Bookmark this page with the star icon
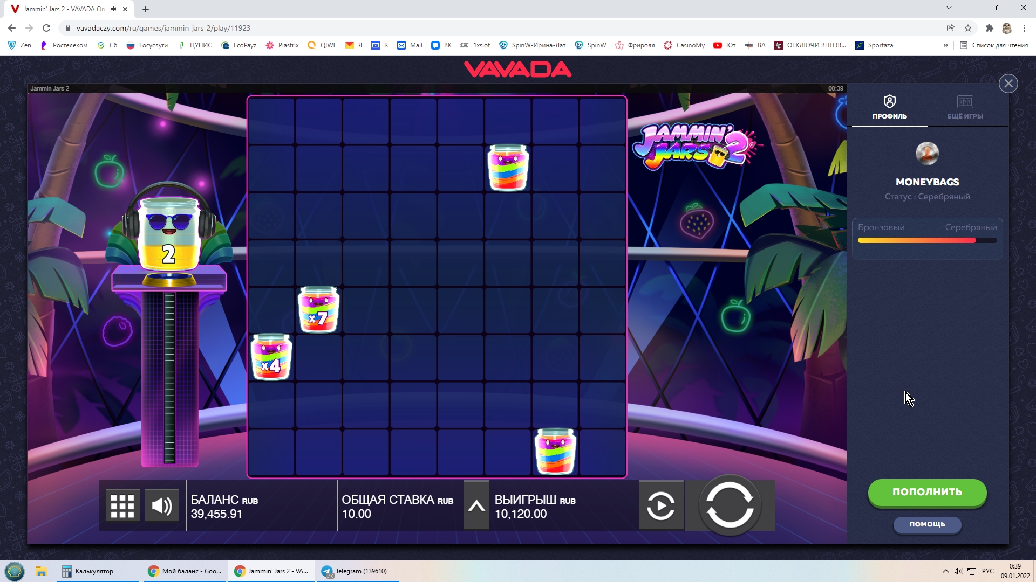The image size is (1036, 582). [968, 28]
